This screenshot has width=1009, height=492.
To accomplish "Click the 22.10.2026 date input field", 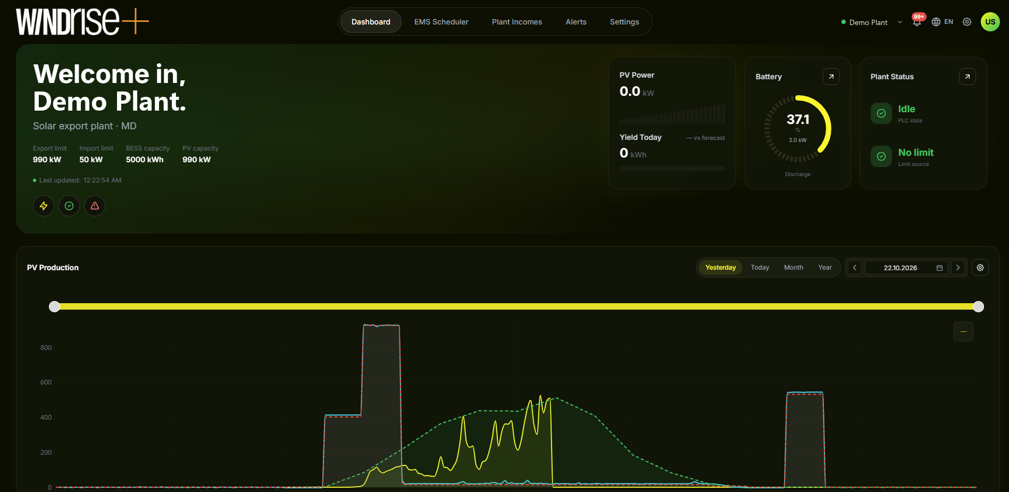I will (x=906, y=268).
